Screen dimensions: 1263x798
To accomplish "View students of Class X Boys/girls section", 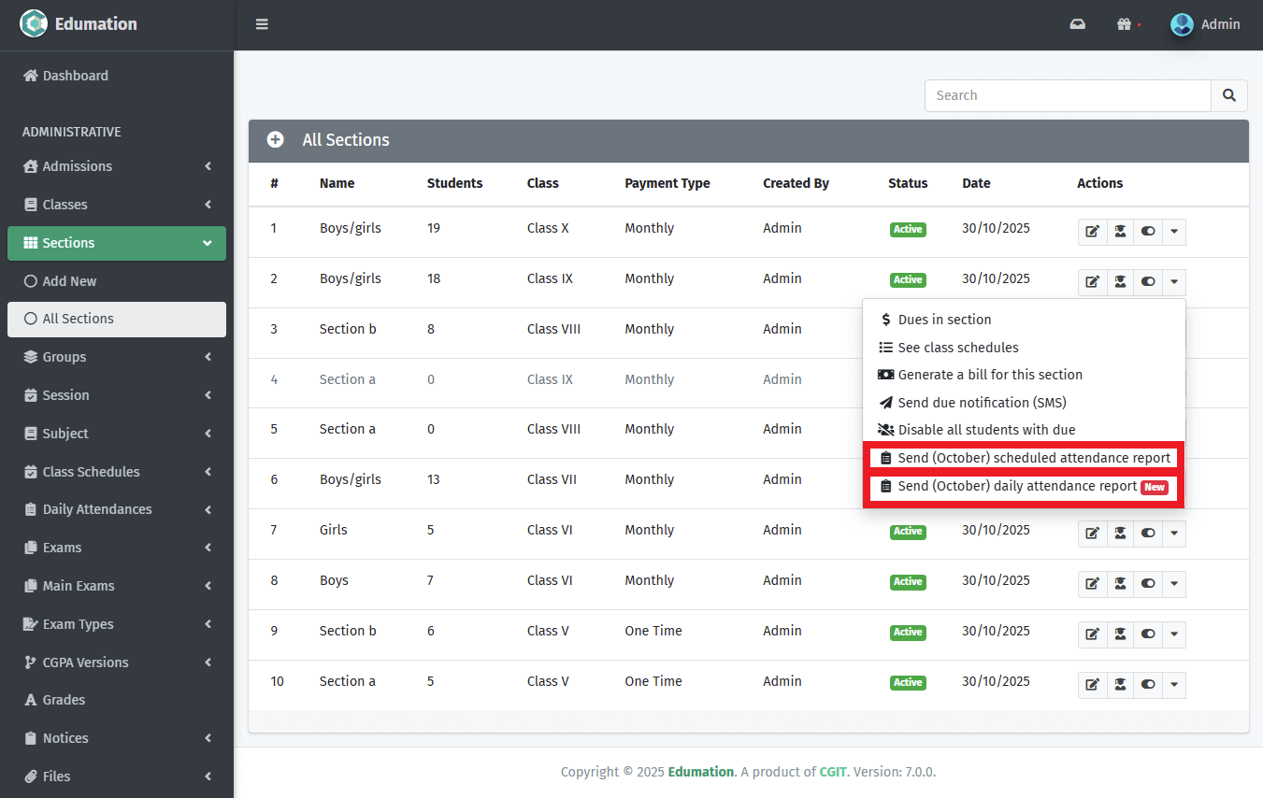I will (x=1120, y=232).
